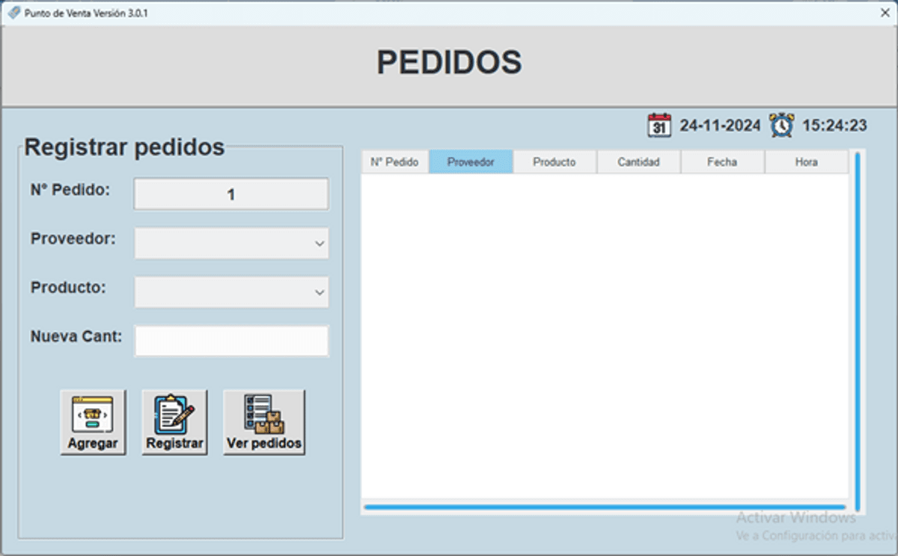Click the empty orders table area
Viewport: 898px width, 556px height.
tap(605, 336)
